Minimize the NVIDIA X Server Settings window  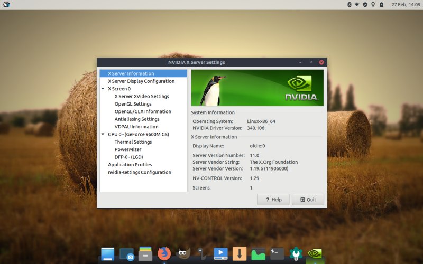pyautogui.click(x=300, y=62)
